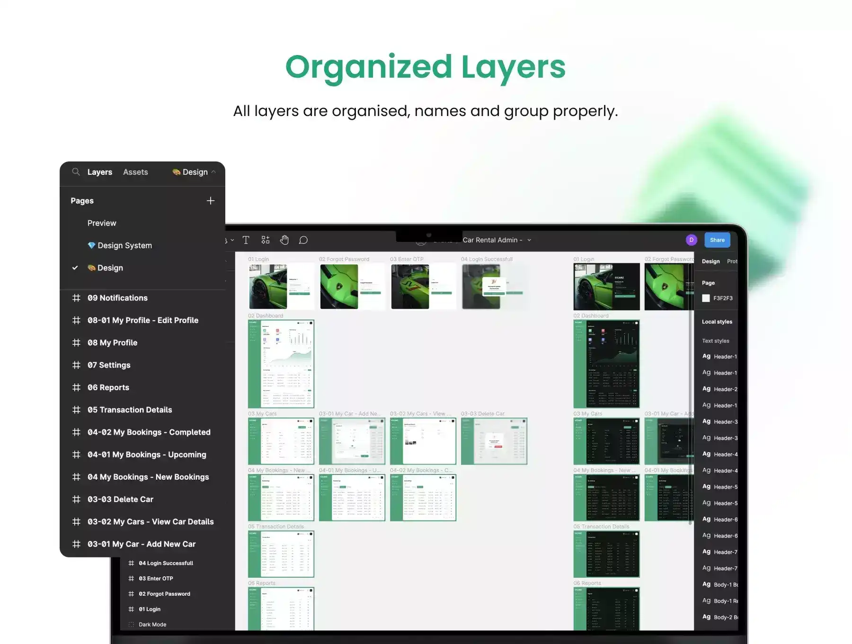Select the 02 Dashboard light frame thumbnail
The height and width of the screenshot is (644, 852).
pyautogui.click(x=281, y=364)
